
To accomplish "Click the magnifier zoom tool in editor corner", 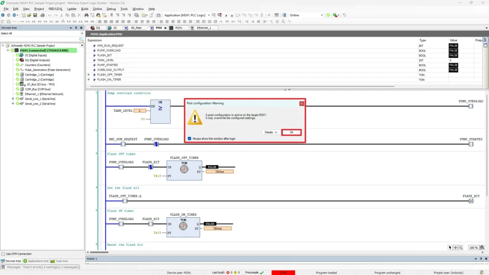I will point(461,248).
